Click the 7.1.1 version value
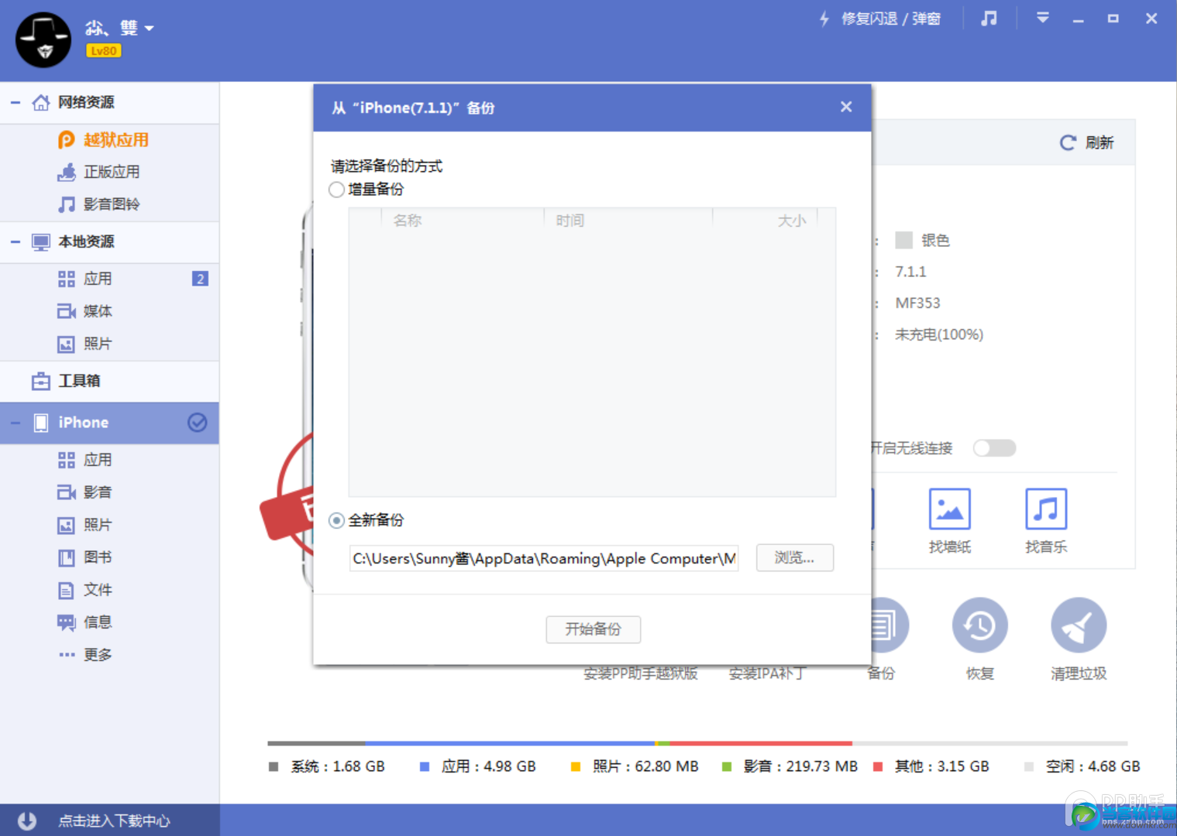1177x836 pixels. point(910,272)
